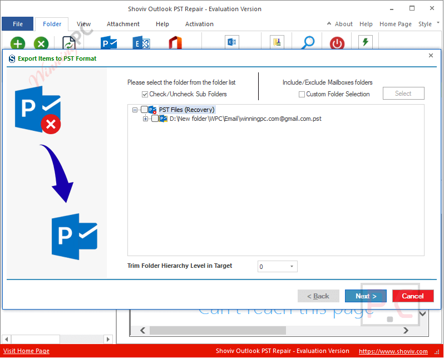Open the Help ribbon tab
Image resolution: width=444 pixels, height=358 pixels.
tap(162, 24)
